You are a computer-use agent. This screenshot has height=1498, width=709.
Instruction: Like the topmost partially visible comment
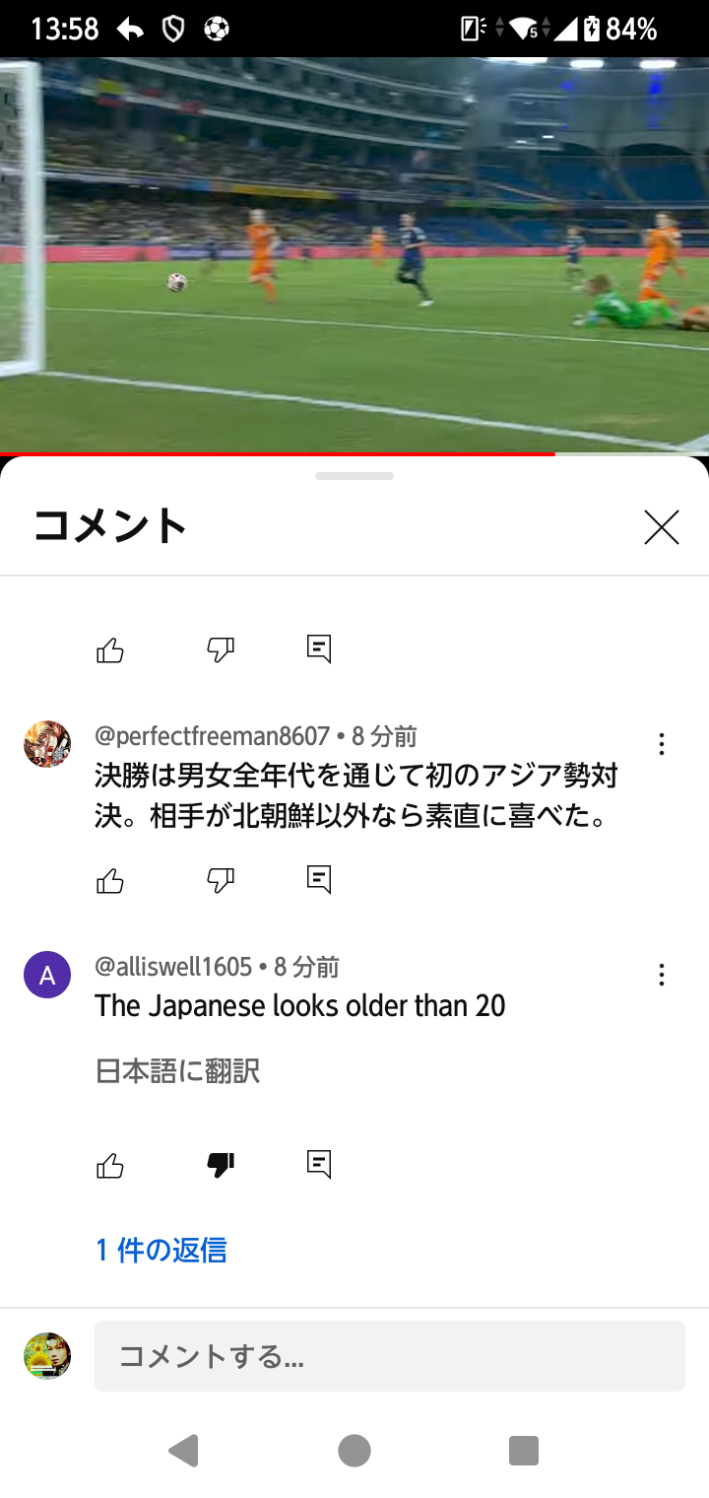click(x=110, y=649)
